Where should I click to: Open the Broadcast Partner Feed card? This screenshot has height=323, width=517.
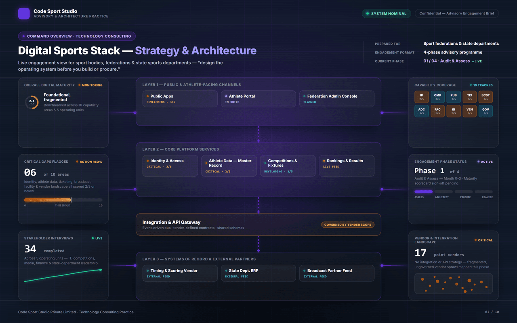336,273
